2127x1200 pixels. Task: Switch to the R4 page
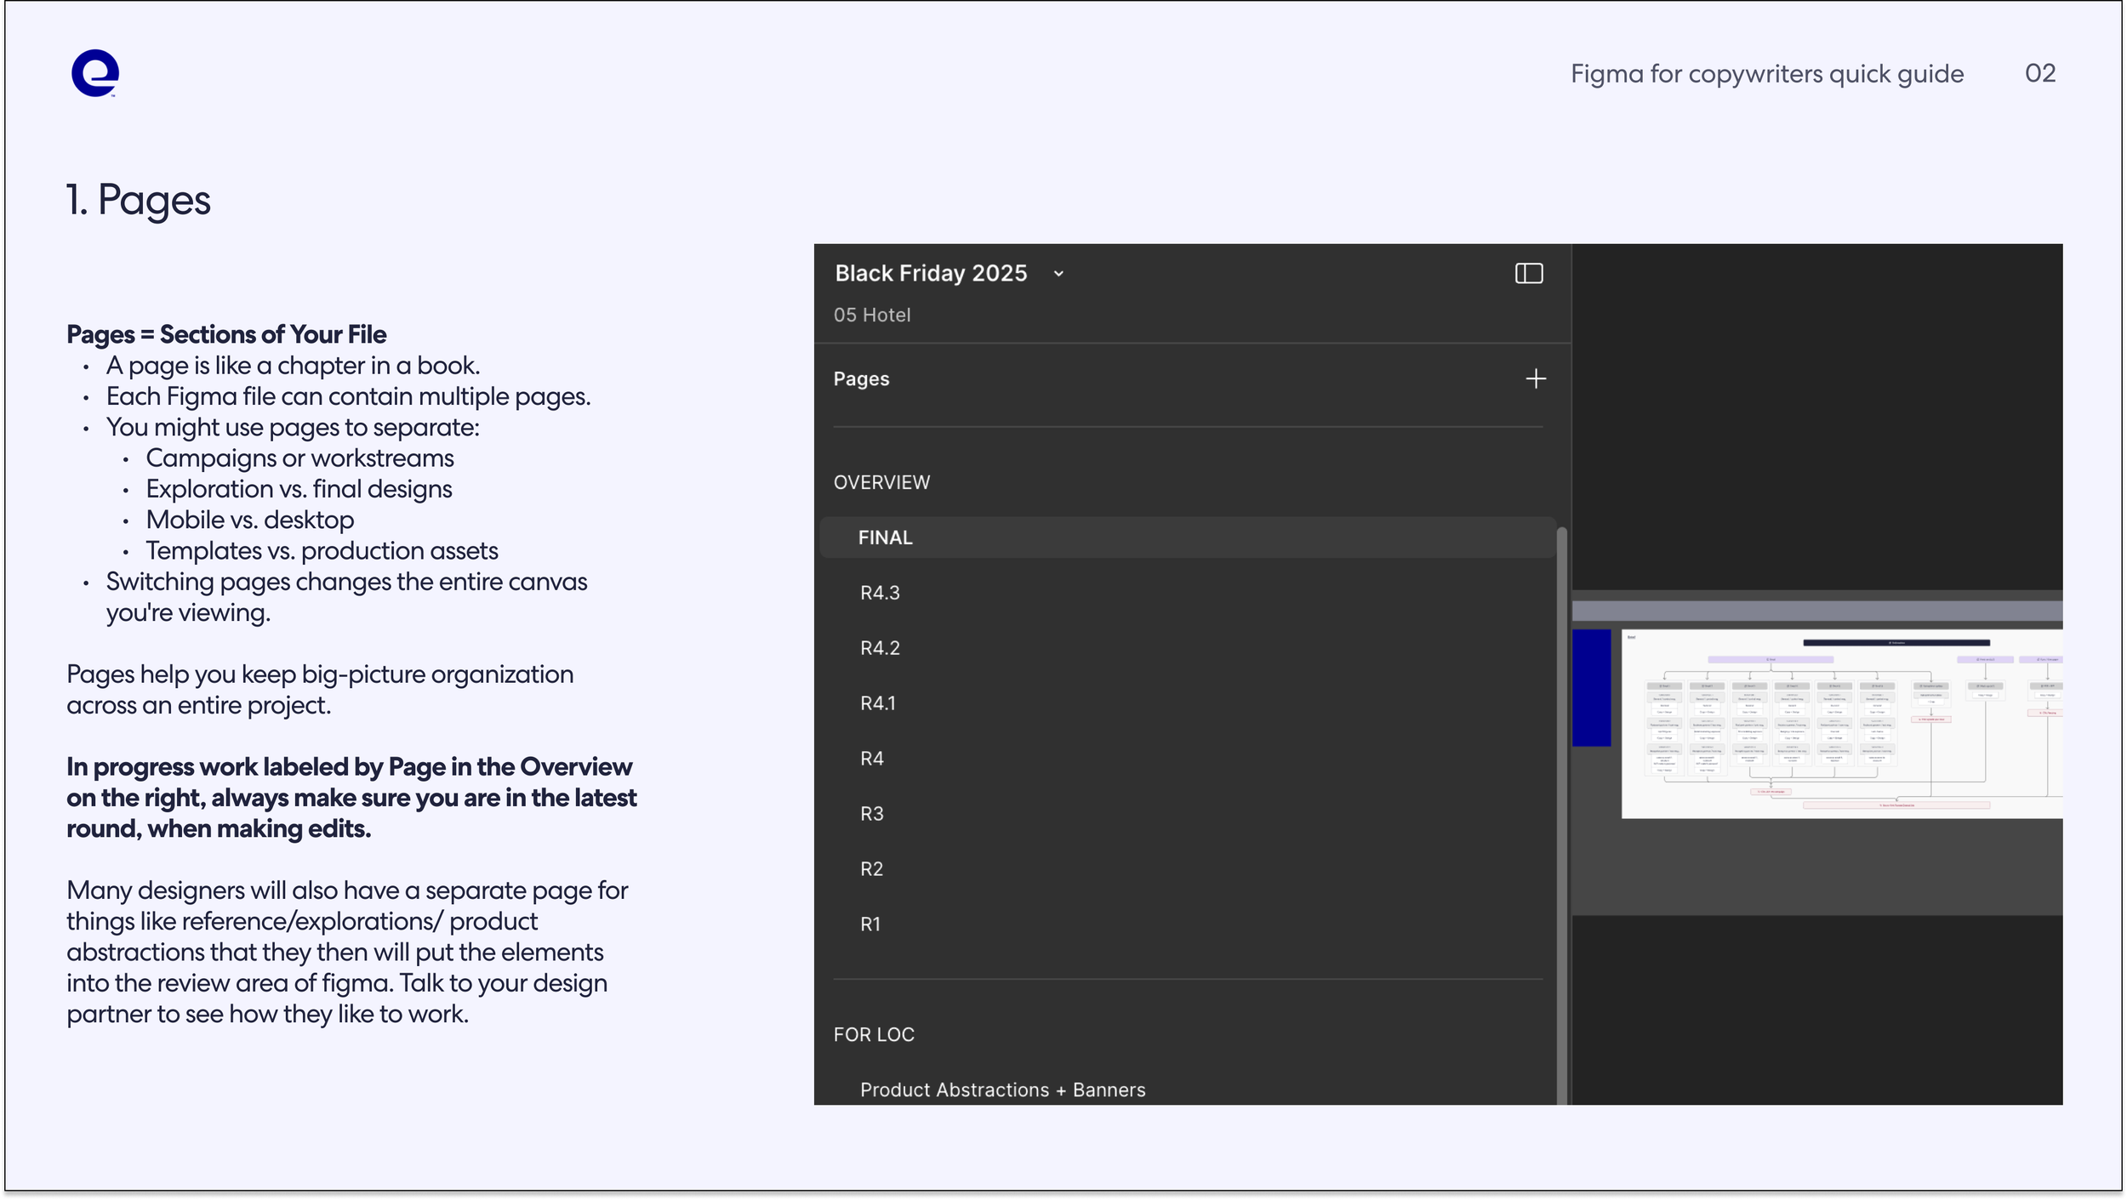point(873,758)
